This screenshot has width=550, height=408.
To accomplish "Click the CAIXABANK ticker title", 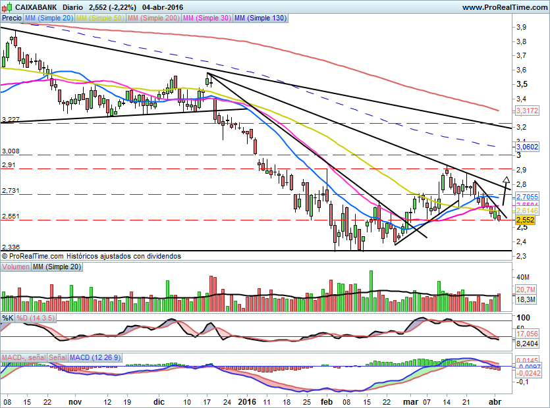I will click(x=36, y=7).
